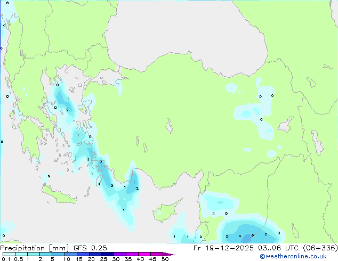Image resolution: width=338 pixels, height=261 pixels.
Task: Click the '3' precipitation value on the map
Action: [x=101, y=161]
